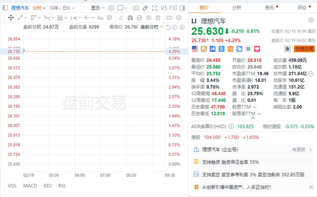Open chart settings gear in top toolbar

click(111, 8)
